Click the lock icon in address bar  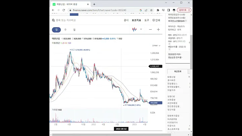70,10
